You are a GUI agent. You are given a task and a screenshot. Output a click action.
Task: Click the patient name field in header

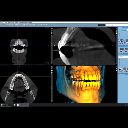117,25
